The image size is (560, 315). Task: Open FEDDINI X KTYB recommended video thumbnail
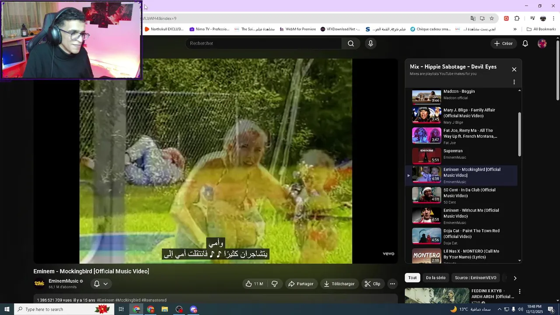[437, 296]
